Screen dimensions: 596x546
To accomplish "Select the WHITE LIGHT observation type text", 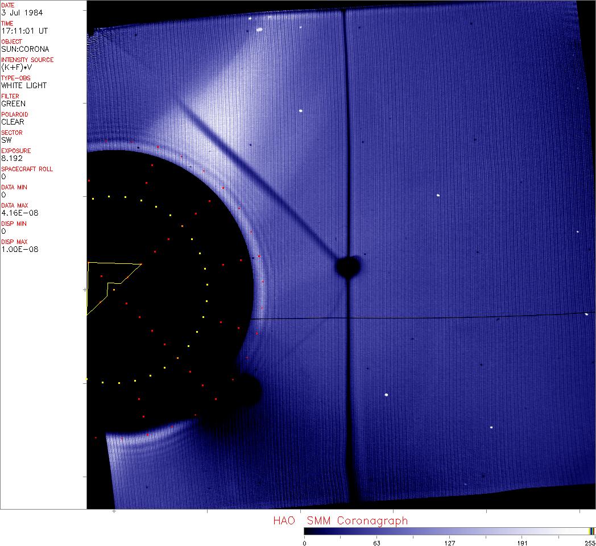I will click(x=24, y=85).
